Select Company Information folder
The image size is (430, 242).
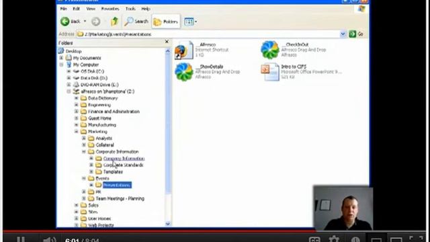[x=124, y=159]
